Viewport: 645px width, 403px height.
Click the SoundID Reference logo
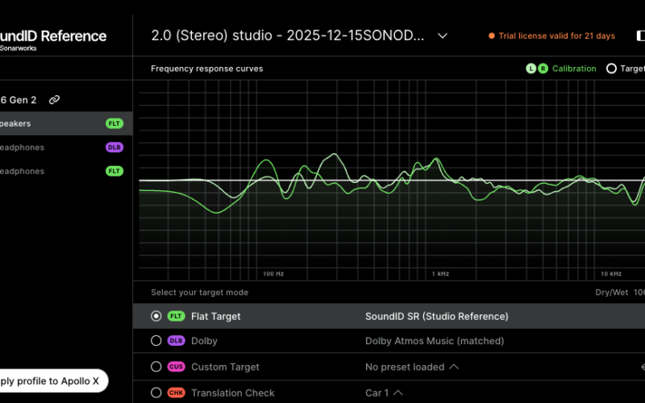click(53, 39)
